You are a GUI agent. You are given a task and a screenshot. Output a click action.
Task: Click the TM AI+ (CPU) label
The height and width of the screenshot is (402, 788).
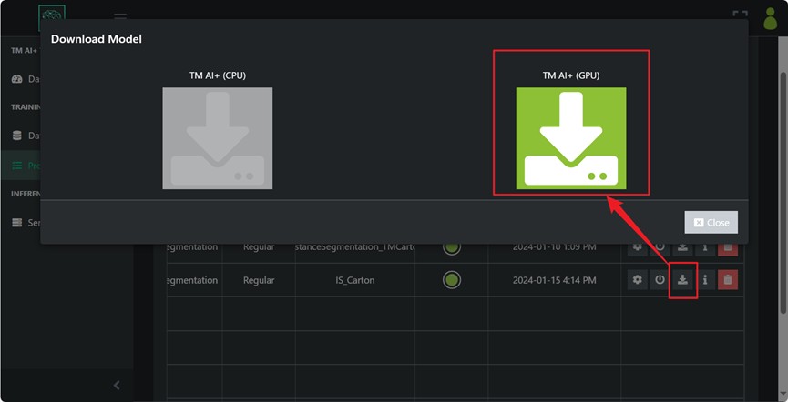click(218, 75)
